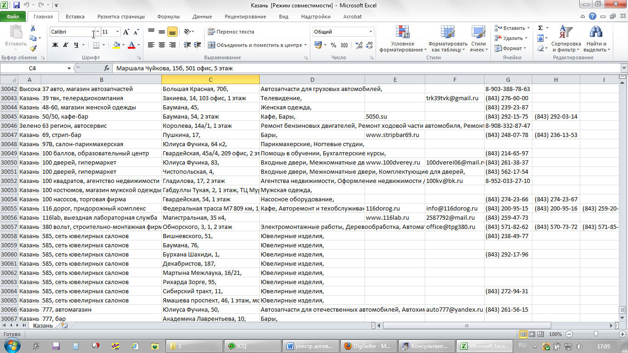Image resolution: width=628 pixels, height=353 pixels.
Task: Save the workbook via Quick Access floppy icon
Action: 17,6
